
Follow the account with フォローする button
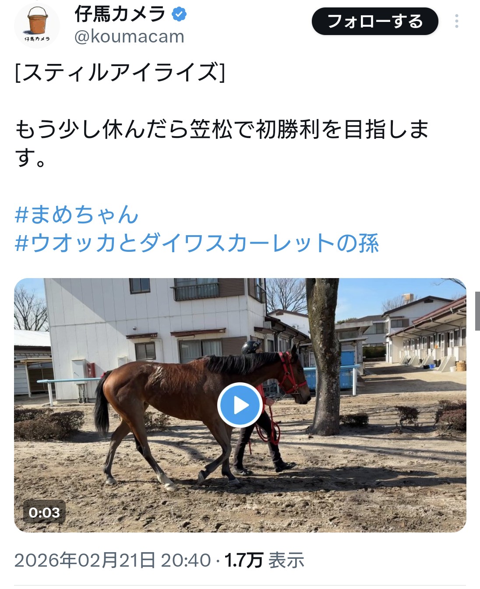pos(375,21)
